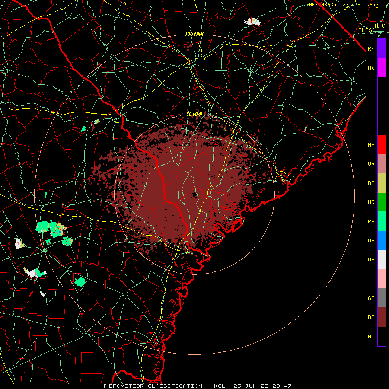Click the GR legend label
This screenshot has width=389, height=389.
[x=371, y=164]
